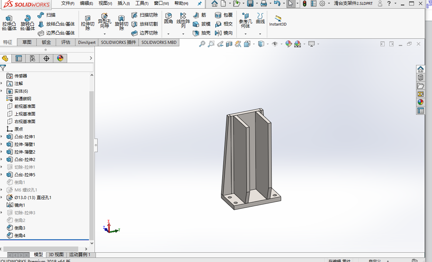Select the Extruded Boss/Base tool (拉伸凸台/基体)
Image resolution: width=432 pixels, height=262 pixels.
9,23
